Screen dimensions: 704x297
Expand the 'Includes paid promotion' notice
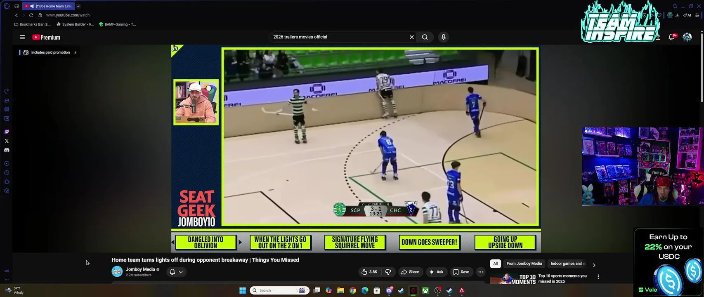[50, 52]
